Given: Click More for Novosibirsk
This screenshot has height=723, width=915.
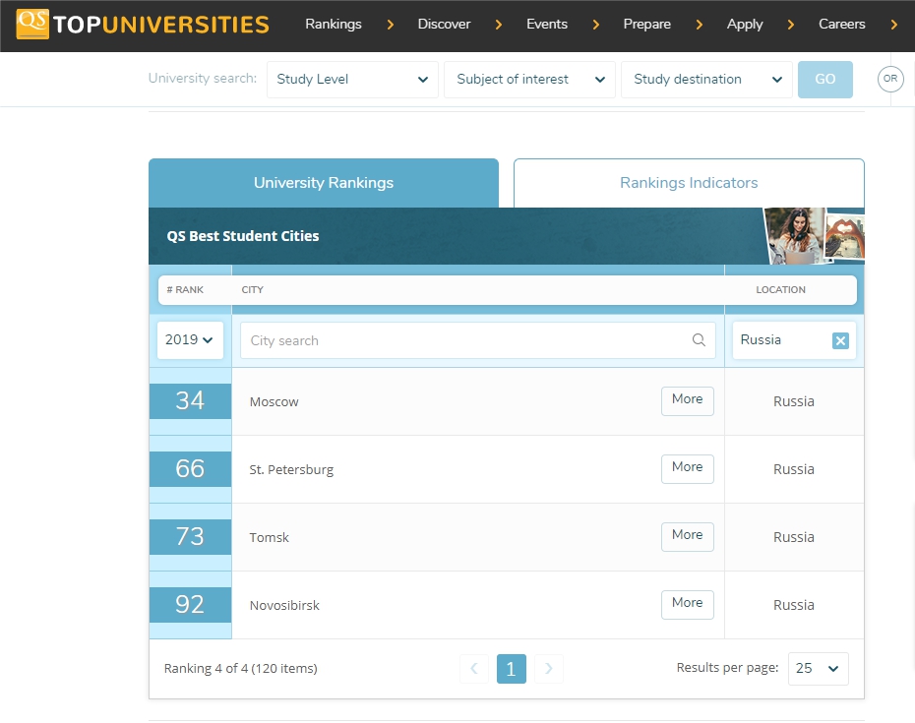Looking at the screenshot, I should pyautogui.click(x=688, y=604).
